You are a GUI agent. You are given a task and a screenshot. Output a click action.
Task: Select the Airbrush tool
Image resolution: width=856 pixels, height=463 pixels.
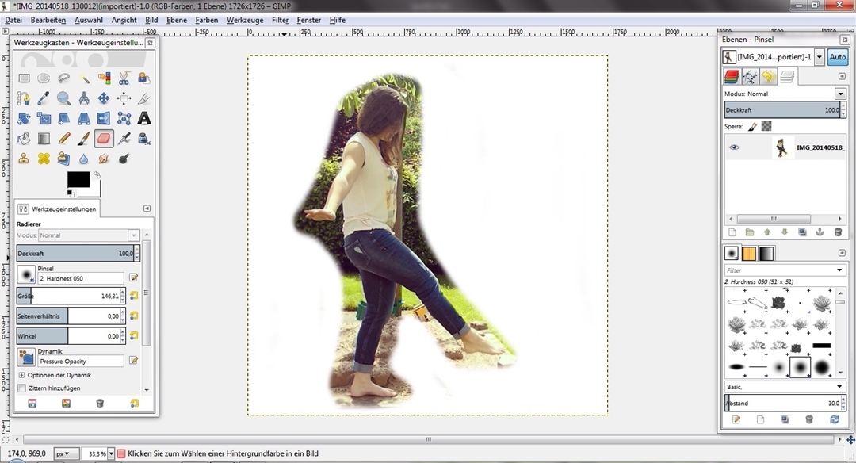coord(124,139)
